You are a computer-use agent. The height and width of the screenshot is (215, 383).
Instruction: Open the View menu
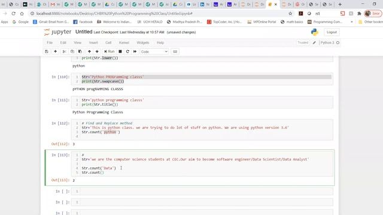[77, 42]
